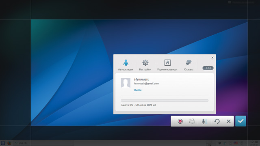Open Firefox from the taskbar
Screen dimensions: 260x146
pos(9,143)
